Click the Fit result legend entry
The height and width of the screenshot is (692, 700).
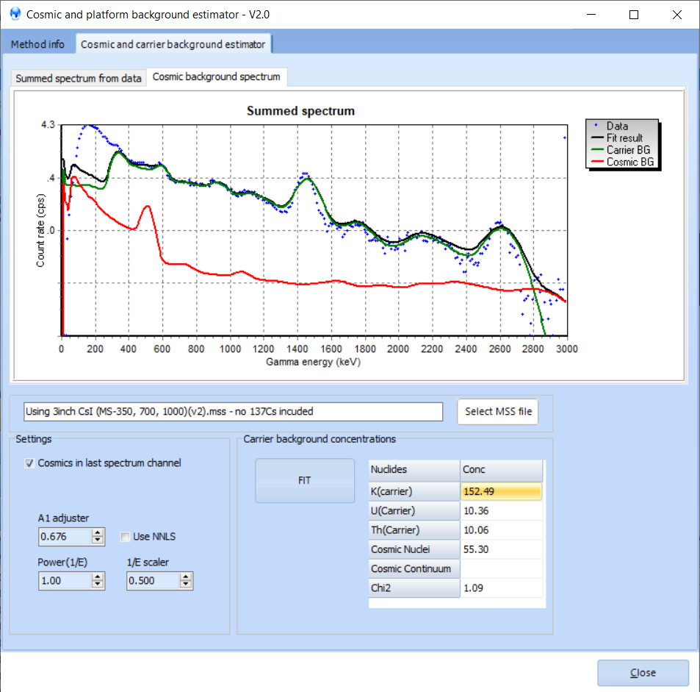624,138
